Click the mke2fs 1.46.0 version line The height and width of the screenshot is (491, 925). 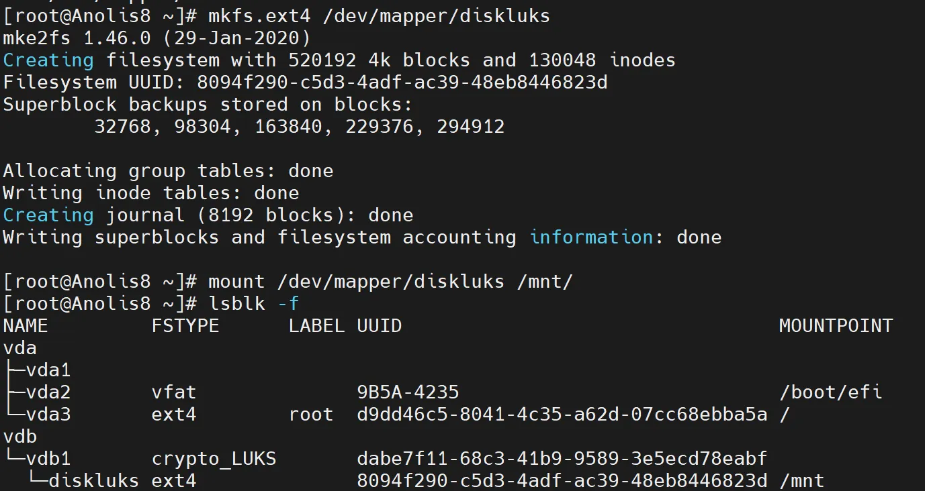157,38
